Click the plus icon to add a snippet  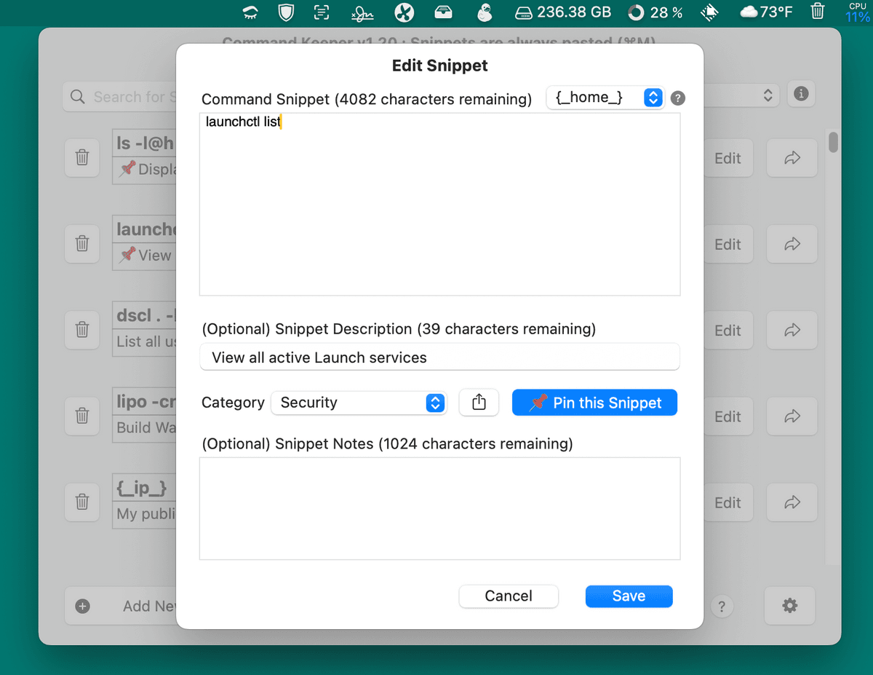point(83,606)
